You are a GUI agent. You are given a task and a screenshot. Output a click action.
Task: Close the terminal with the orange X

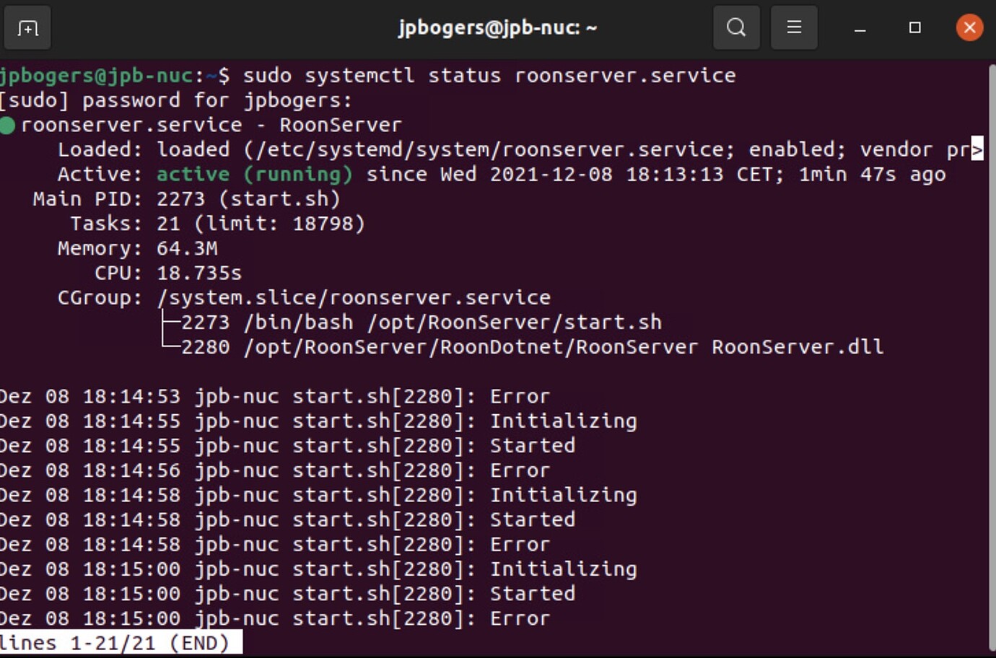tap(969, 28)
